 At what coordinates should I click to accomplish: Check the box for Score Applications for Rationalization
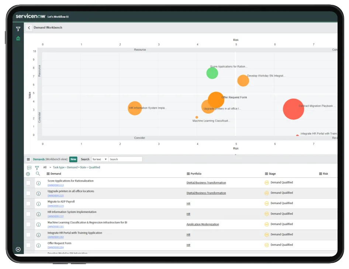click(28, 183)
